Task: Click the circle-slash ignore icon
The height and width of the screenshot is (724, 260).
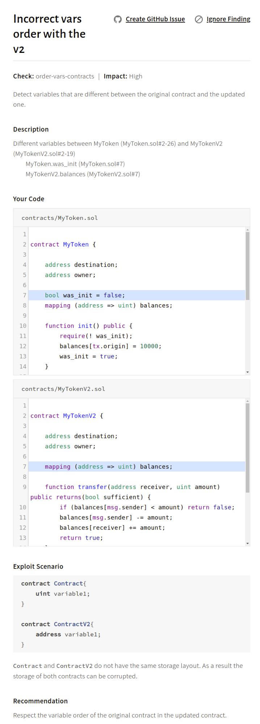Action: (x=198, y=20)
